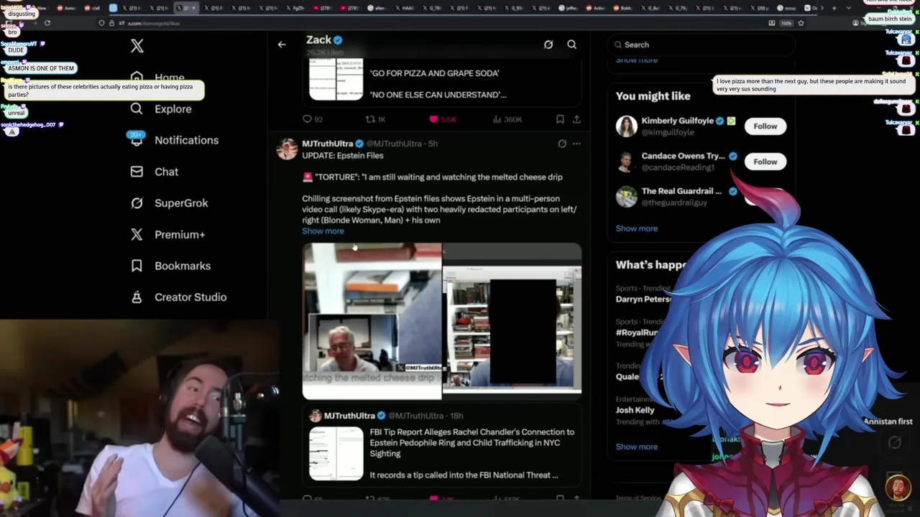Open the Chat envelope icon

pyautogui.click(x=137, y=172)
